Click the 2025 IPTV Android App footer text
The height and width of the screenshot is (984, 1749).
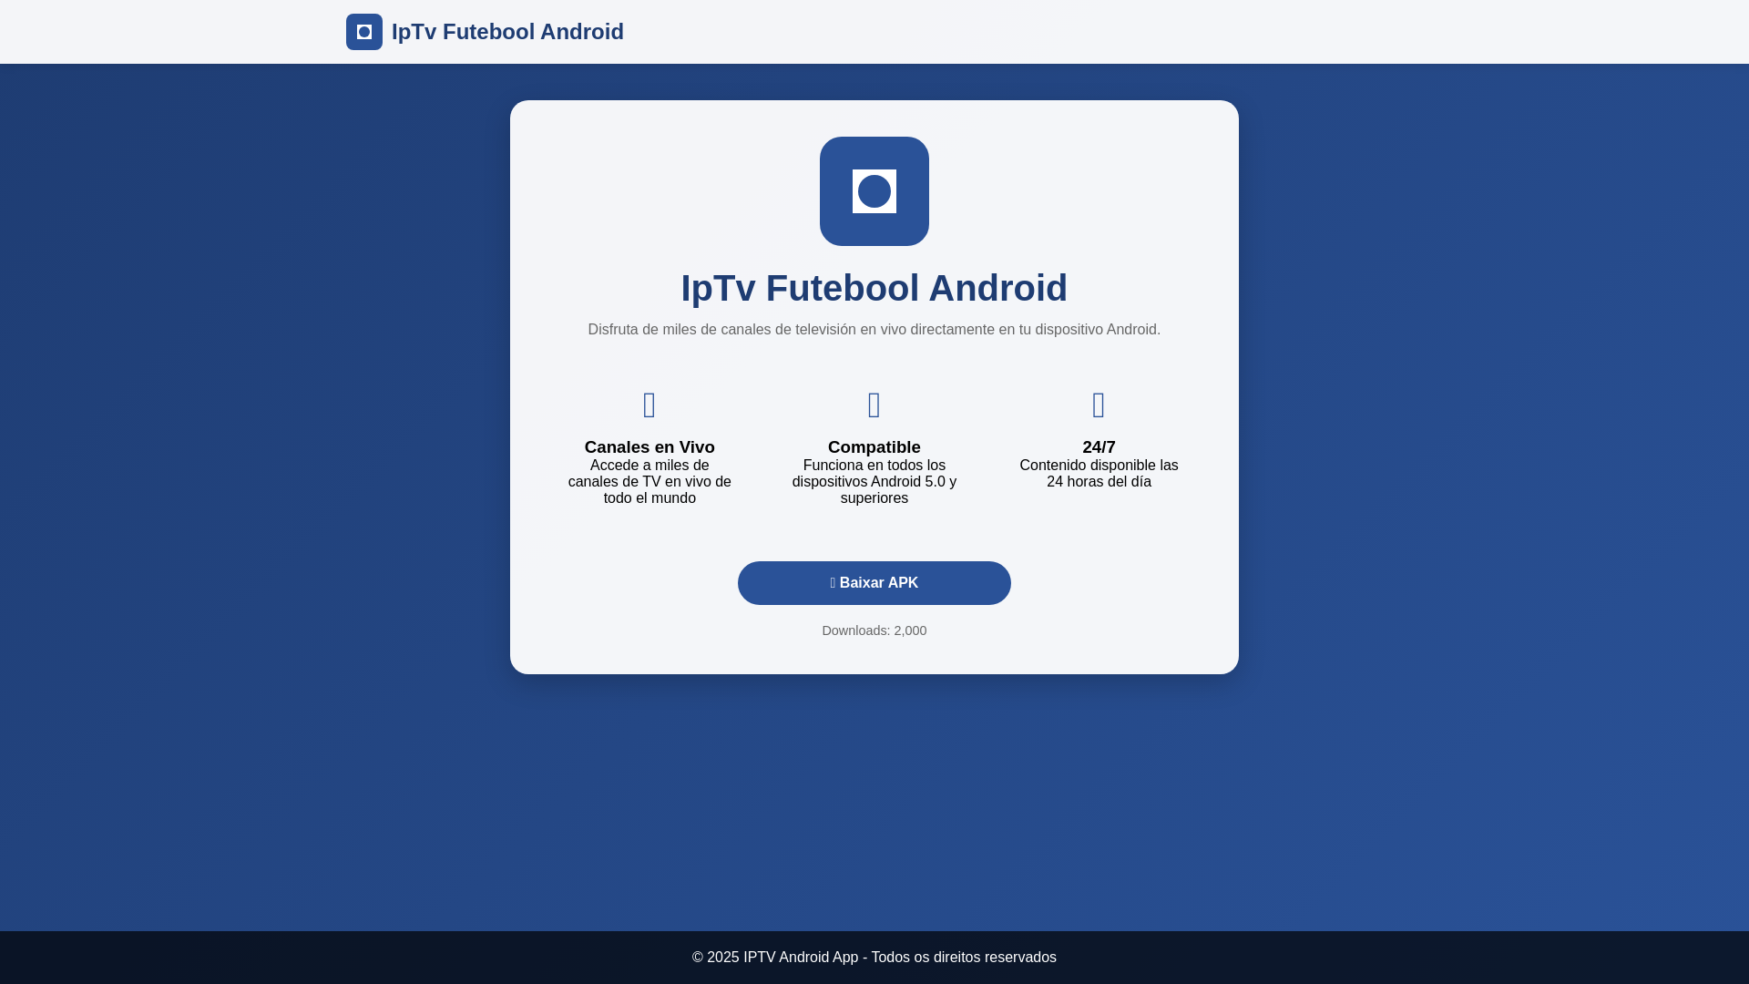point(874,958)
